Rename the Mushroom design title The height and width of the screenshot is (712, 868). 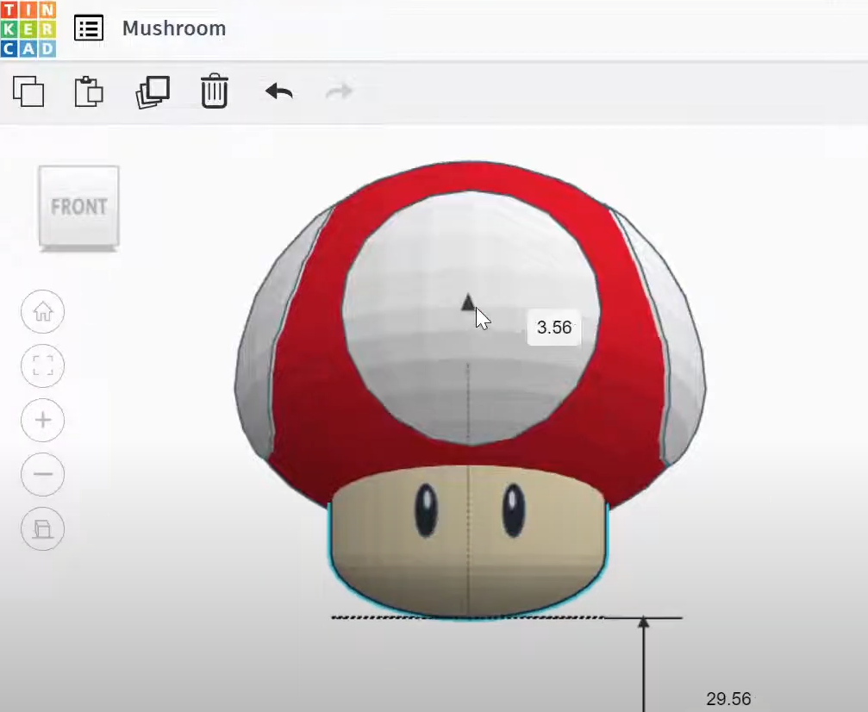pos(175,28)
